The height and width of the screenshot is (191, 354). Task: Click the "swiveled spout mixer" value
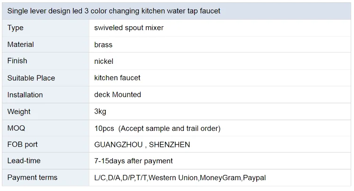pyautogui.click(x=129, y=28)
